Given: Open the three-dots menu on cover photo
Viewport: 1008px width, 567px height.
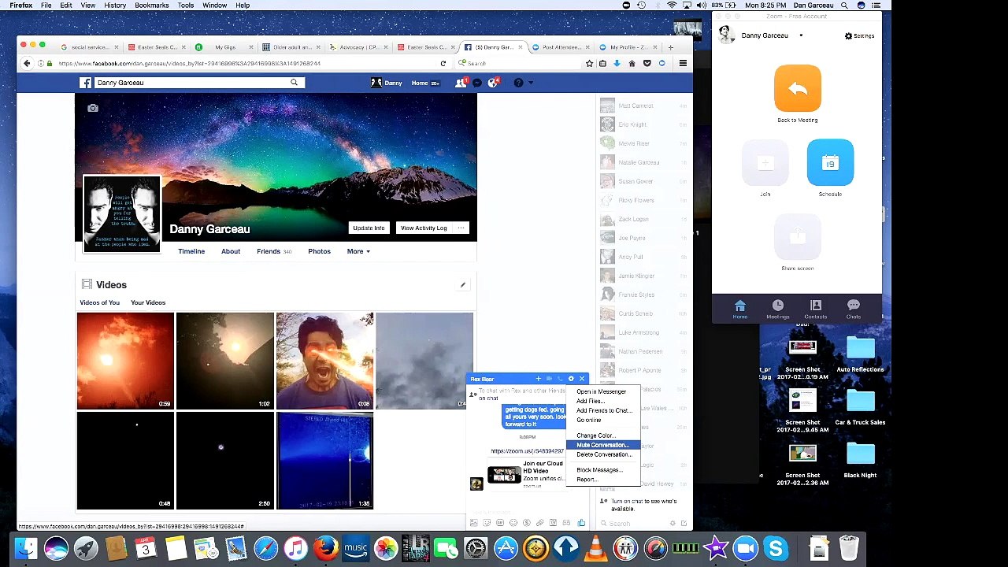Looking at the screenshot, I should [x=461, y=228].
